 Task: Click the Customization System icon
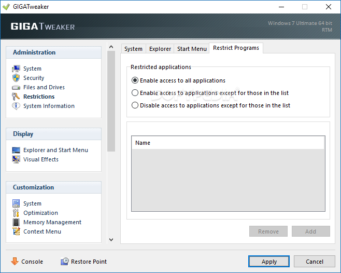coord(16,203)
